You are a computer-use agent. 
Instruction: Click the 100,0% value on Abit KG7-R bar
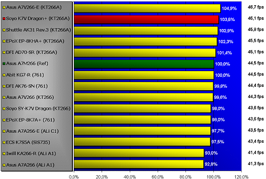coord(222,75)
